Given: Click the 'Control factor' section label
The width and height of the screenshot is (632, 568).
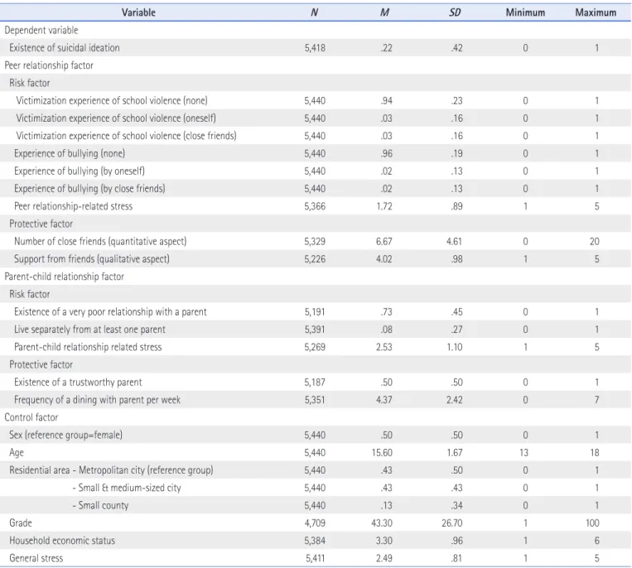Looking at the screenshot, I should 31,417.
